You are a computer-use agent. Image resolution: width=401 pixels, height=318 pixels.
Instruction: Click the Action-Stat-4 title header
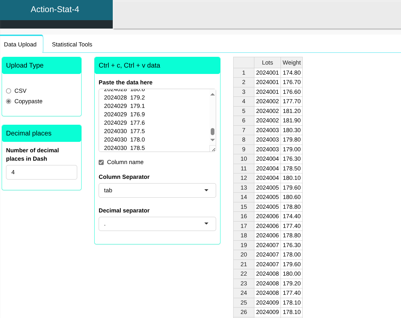tap(55, 9)
